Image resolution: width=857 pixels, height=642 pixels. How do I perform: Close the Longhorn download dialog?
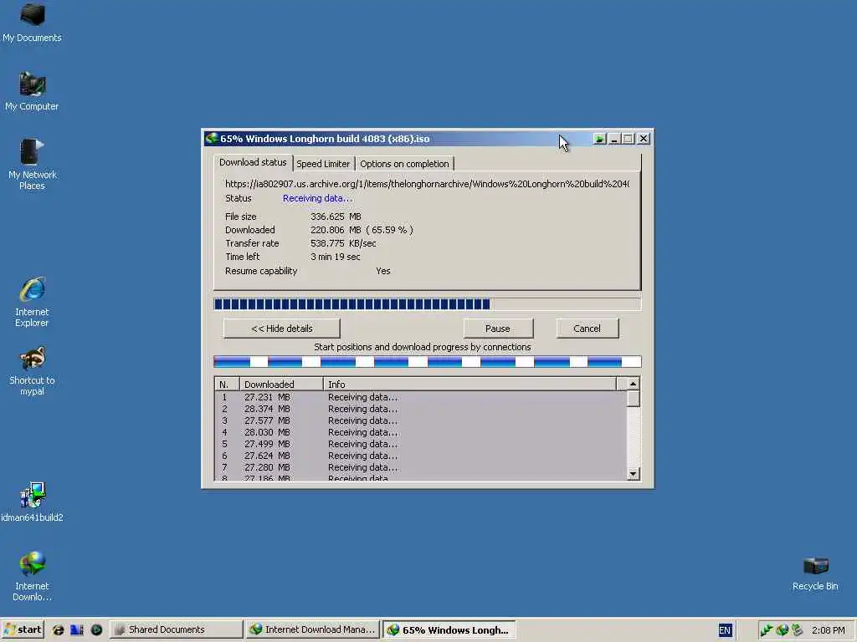[644, 139]
